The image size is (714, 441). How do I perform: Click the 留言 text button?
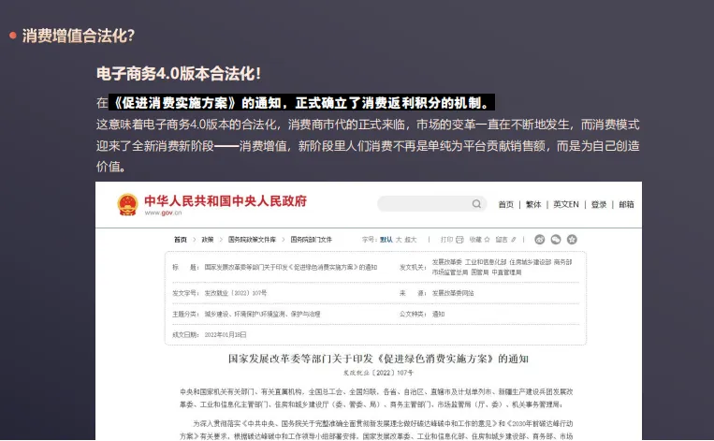502,240
